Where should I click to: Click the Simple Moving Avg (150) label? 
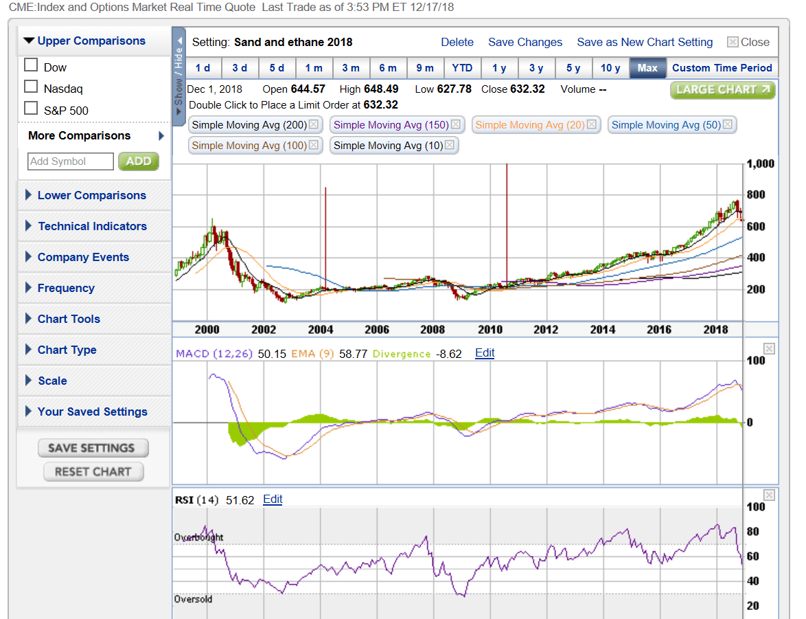(x=391, y=125)
